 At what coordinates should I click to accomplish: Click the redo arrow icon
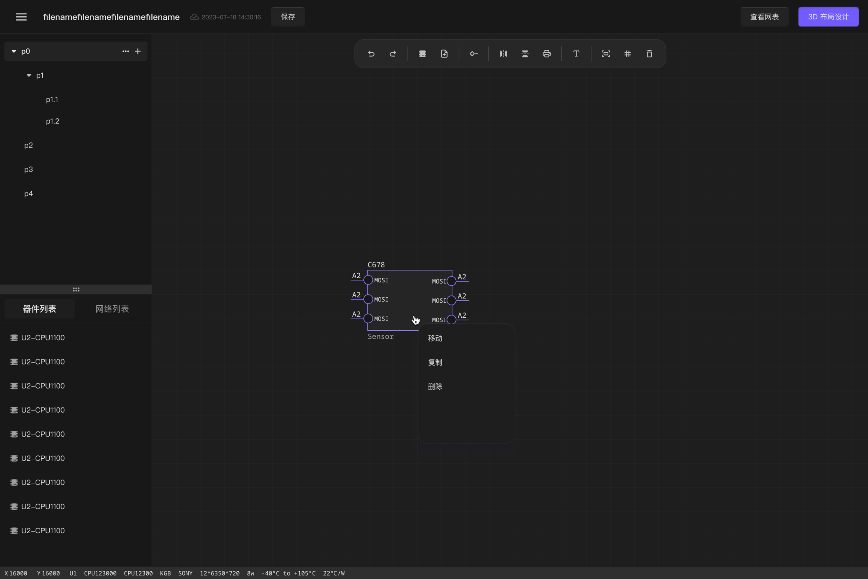[393, 54]
